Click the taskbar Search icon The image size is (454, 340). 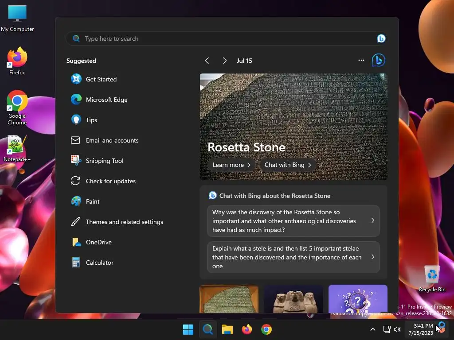click(x=207, y=329)
